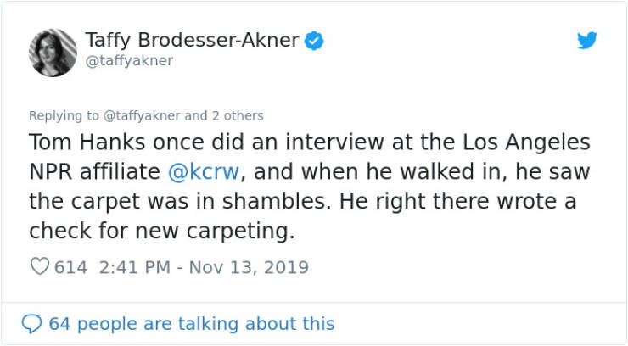Image resolution: width=628 pixels, height=346 pixels.
Task: Click the word 'shambles' in tweet body
Action: tap(274, 201)
